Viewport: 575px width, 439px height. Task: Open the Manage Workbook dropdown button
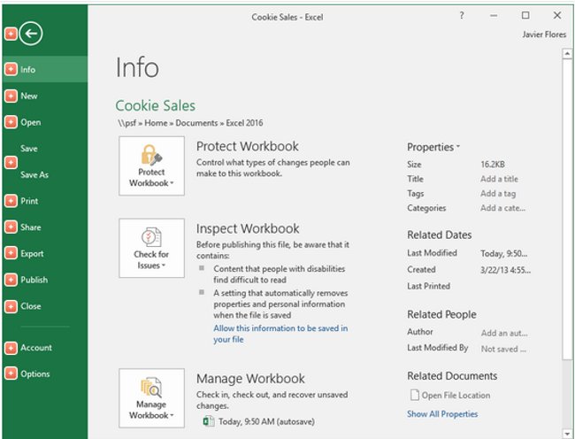click(151, 398)
